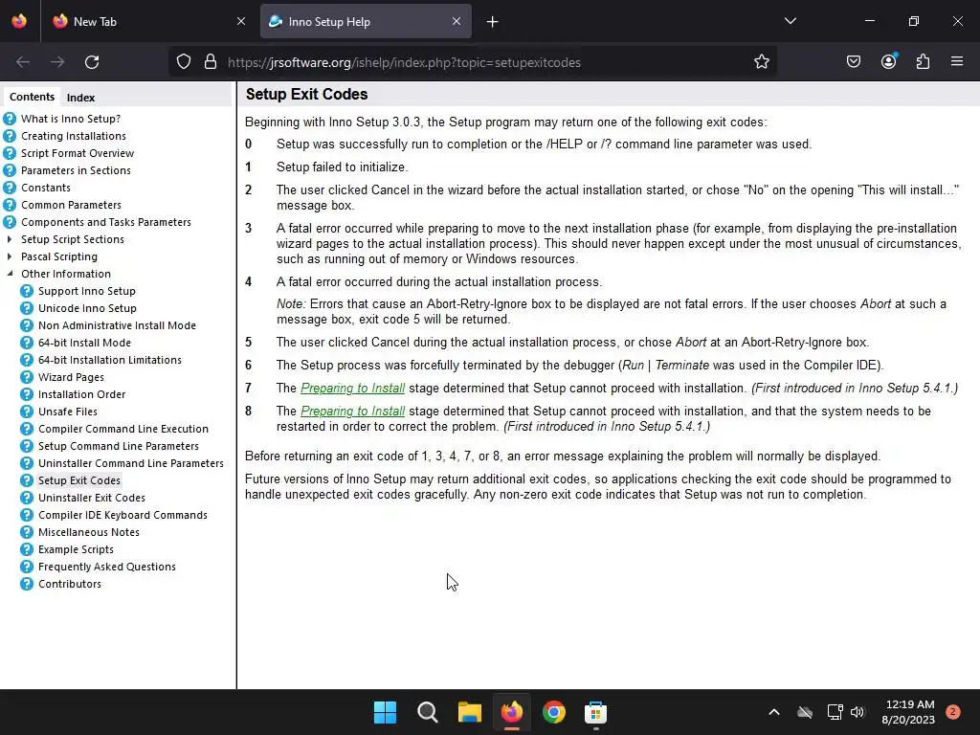This screenshot has height=735, width=980.
Task: Open tracking protection shield icon
Action: click(x=183, y=62)
